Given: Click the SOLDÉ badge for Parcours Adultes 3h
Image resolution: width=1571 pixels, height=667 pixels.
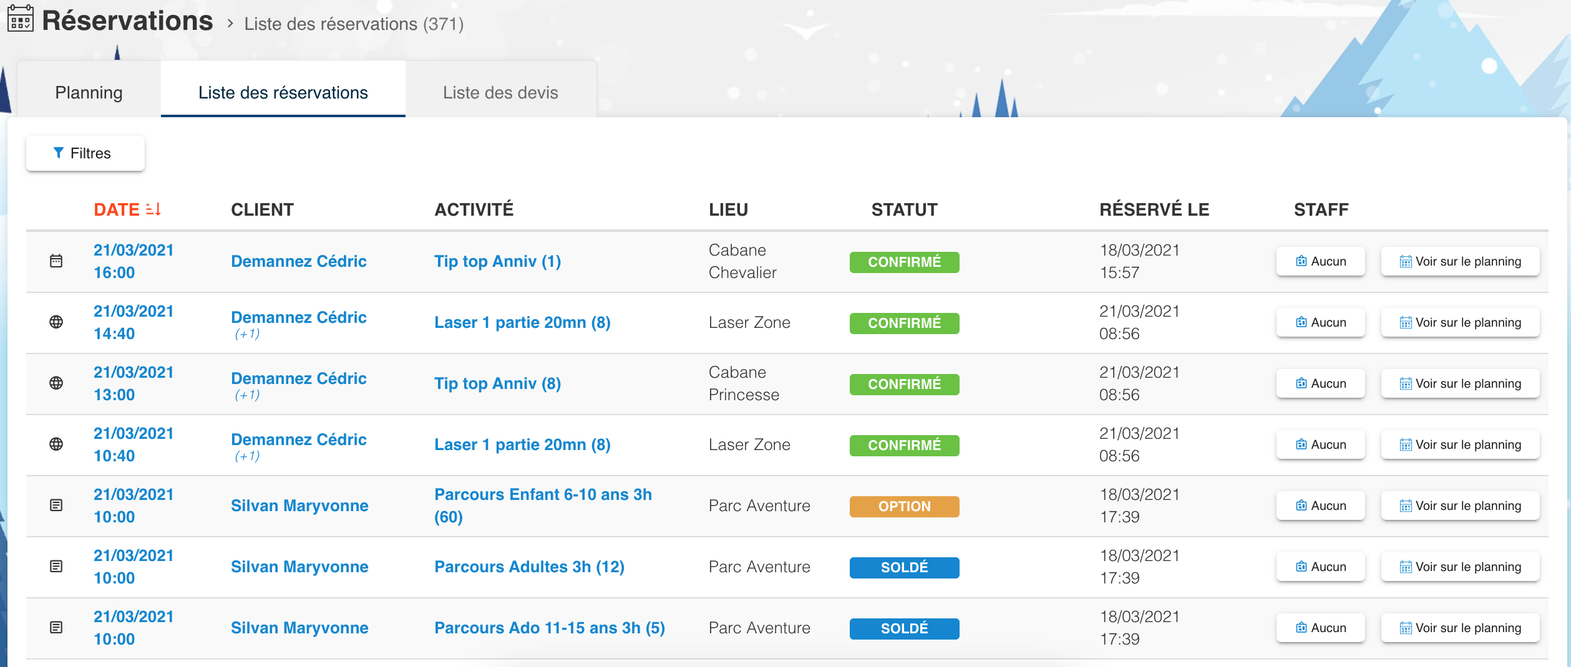Looking at the screenshot, I should pyautogui.click(x=904, y=567).
